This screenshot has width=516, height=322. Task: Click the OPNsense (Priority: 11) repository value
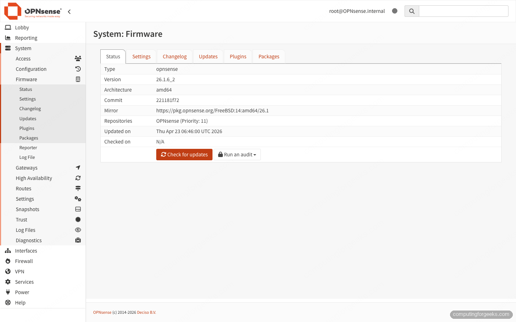(182, 121)
